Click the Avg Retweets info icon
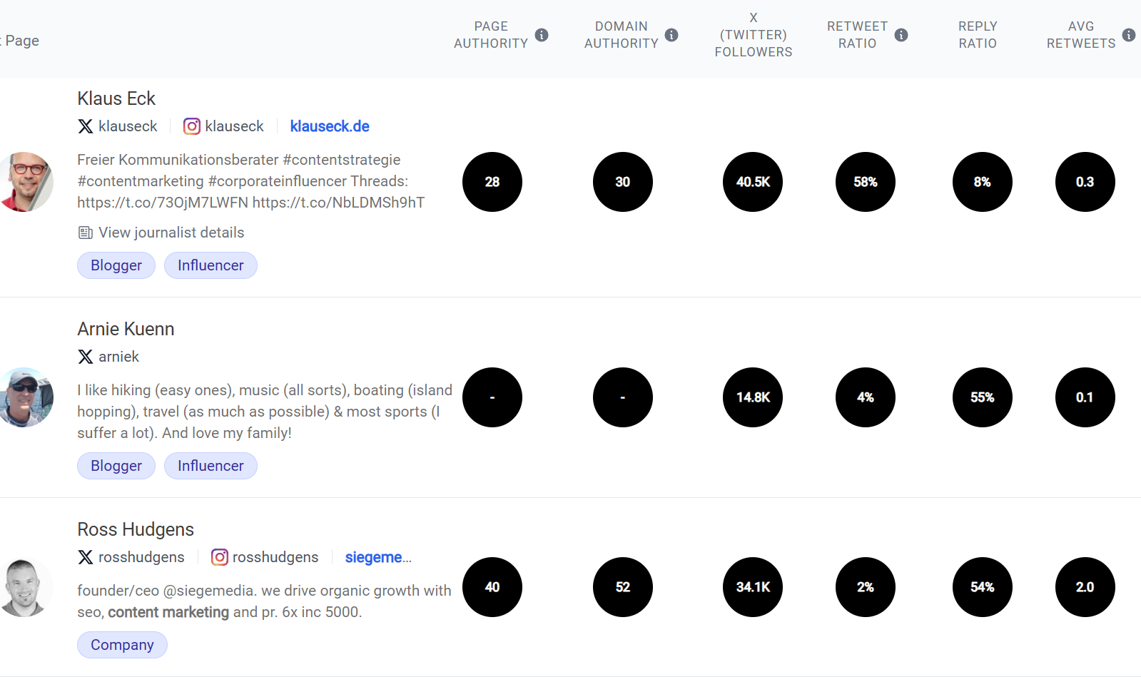The image size is (1141, 677). coord(1129,34)
